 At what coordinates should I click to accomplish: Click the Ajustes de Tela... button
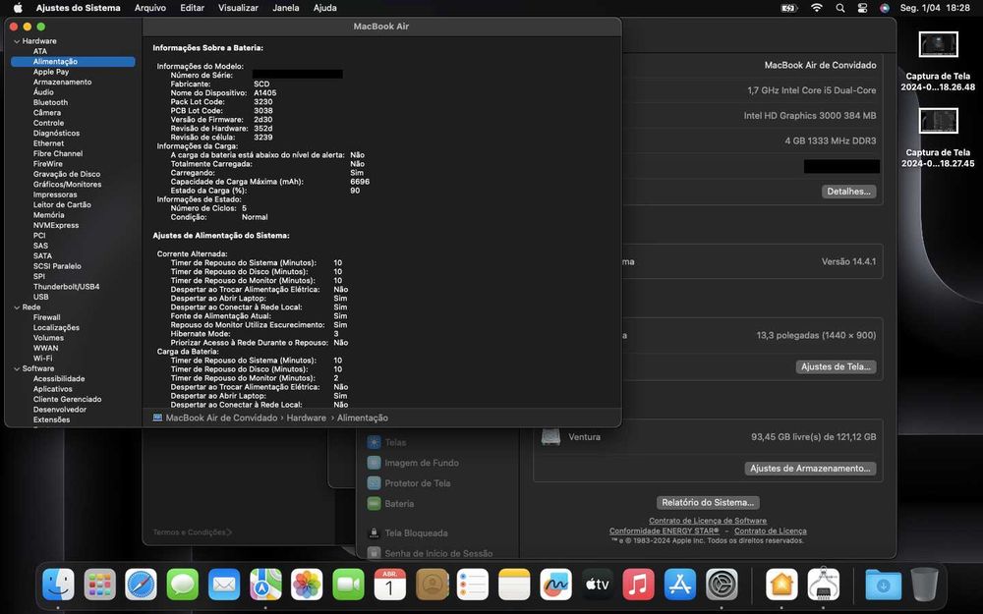[836, 367]
